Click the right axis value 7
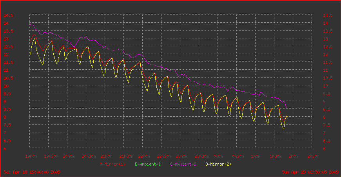The height and width of the screenshot is (177, 341). click(x=324, y=133)
